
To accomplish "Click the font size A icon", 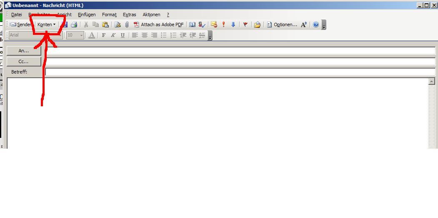I will click(x=304, y=24).
